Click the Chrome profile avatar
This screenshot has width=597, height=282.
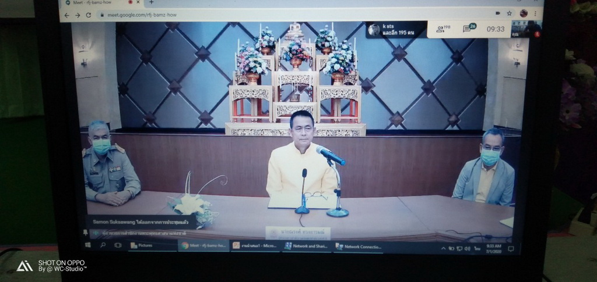click(x=523, y=13)
